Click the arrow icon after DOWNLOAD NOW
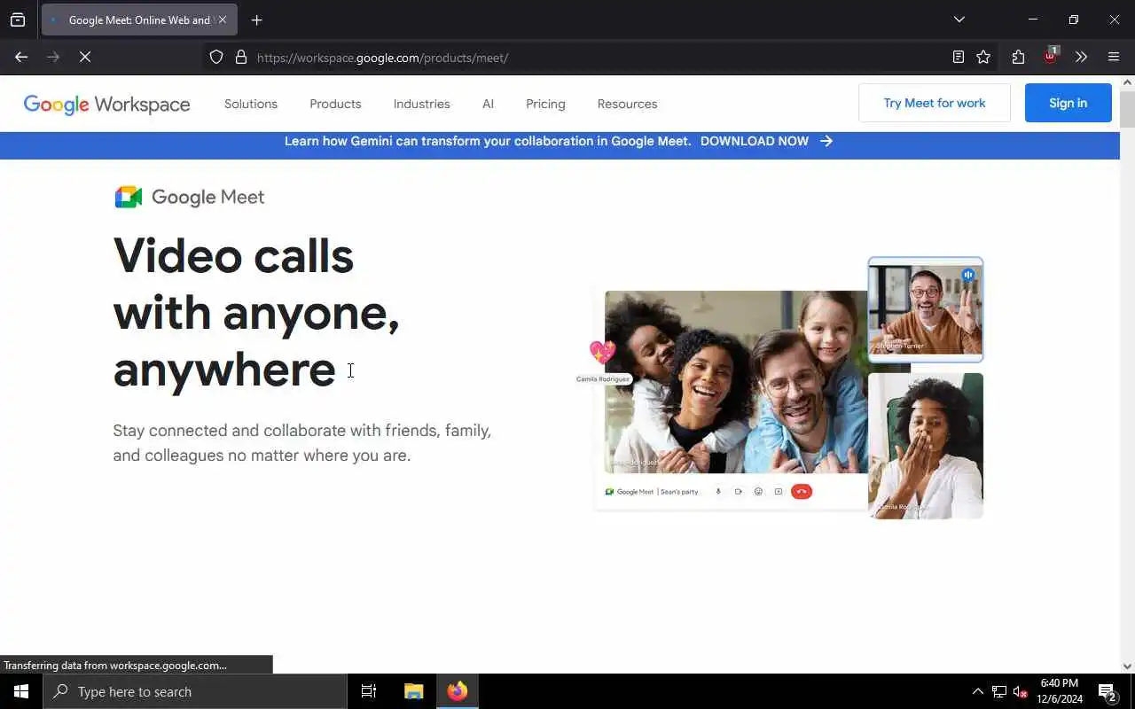Image resolution: width=1135 pixels, height=709 pixels. click(826, 141)
